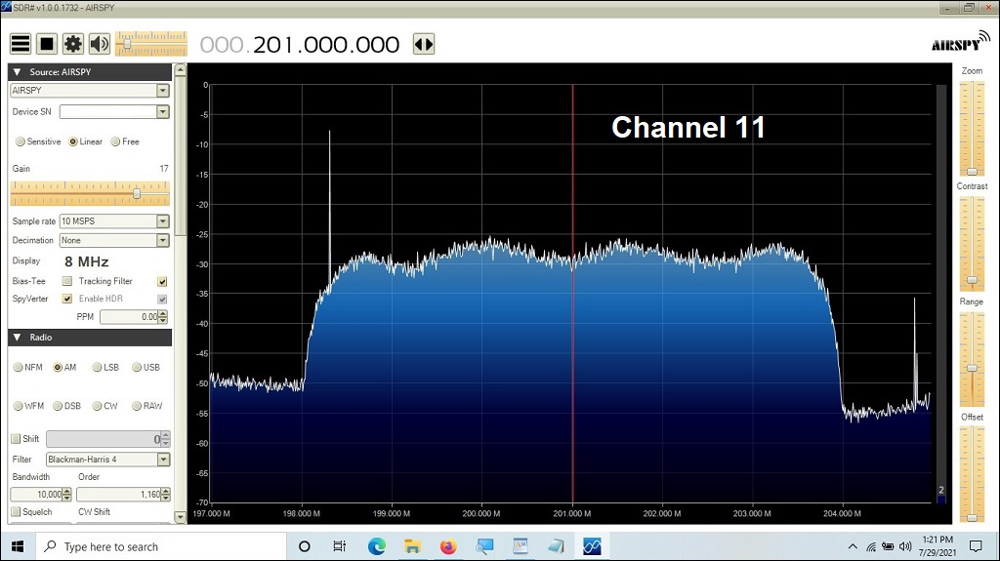1000x561 pixels.
Task: Open Cortana circle icon
Action: pos(305,546)
